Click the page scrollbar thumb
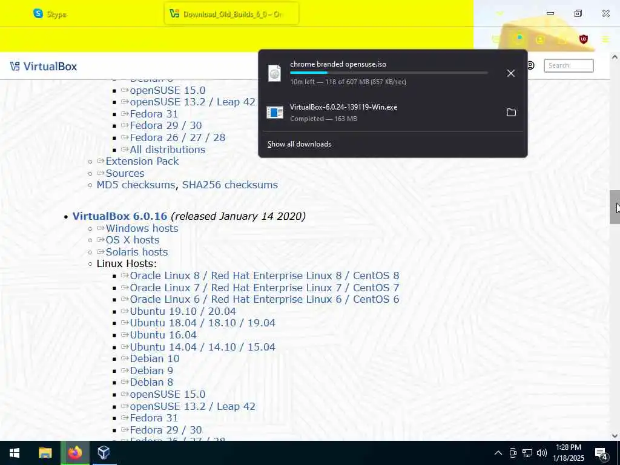Viewport: 620px width, 465px height. [615, 207]
